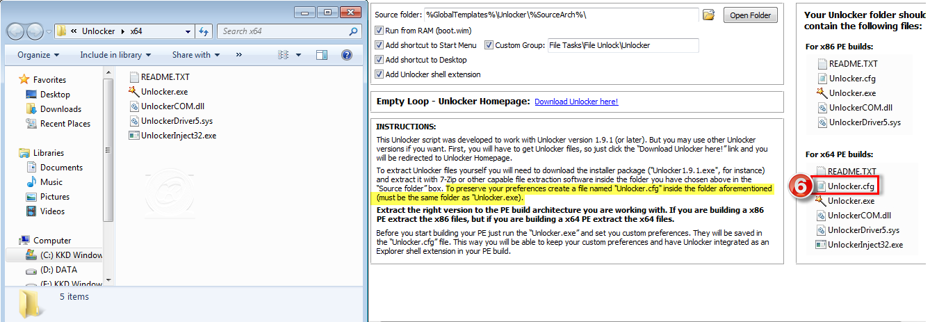This screenshot has width=930, height=322.
Task: Open the Download Unlocker here! link
Action: (x=576, y=102)
